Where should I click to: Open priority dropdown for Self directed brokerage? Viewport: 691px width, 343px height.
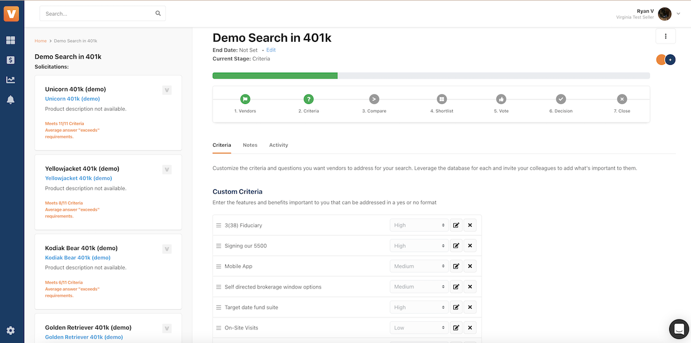(x=419, y=286)
